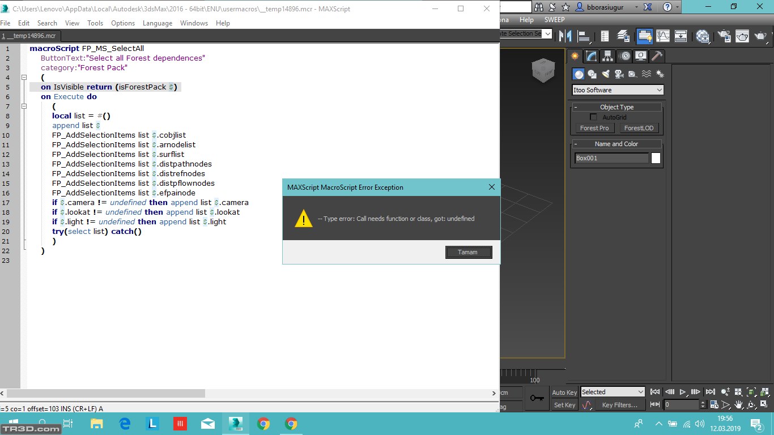
Task: Select the Pan View hand icon
Action: coord(739,405)
